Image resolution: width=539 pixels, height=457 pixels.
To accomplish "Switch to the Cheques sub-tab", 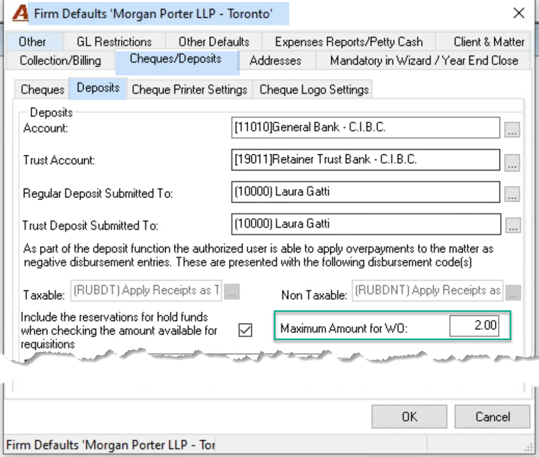I will [x=42, y=90].
